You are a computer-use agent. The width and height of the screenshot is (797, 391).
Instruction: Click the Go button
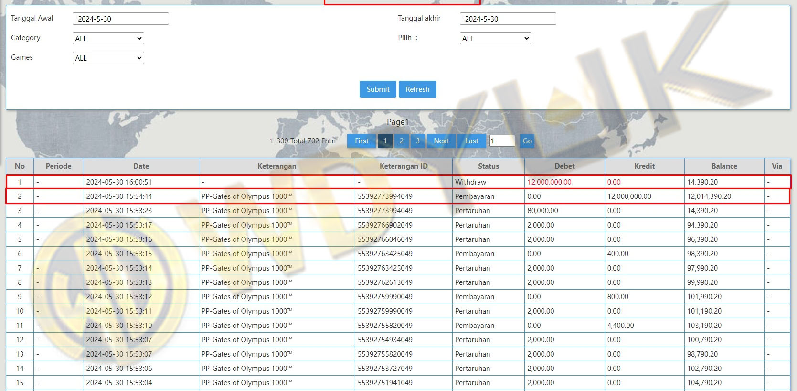527,141
